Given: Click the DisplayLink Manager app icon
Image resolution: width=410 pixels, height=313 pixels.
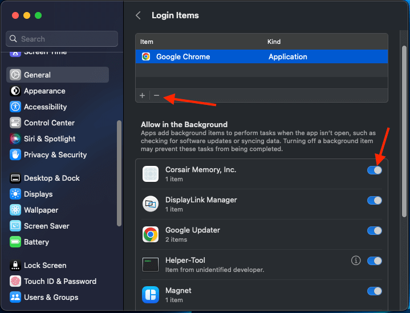Looking at the screenshot, I should point(151,204).
